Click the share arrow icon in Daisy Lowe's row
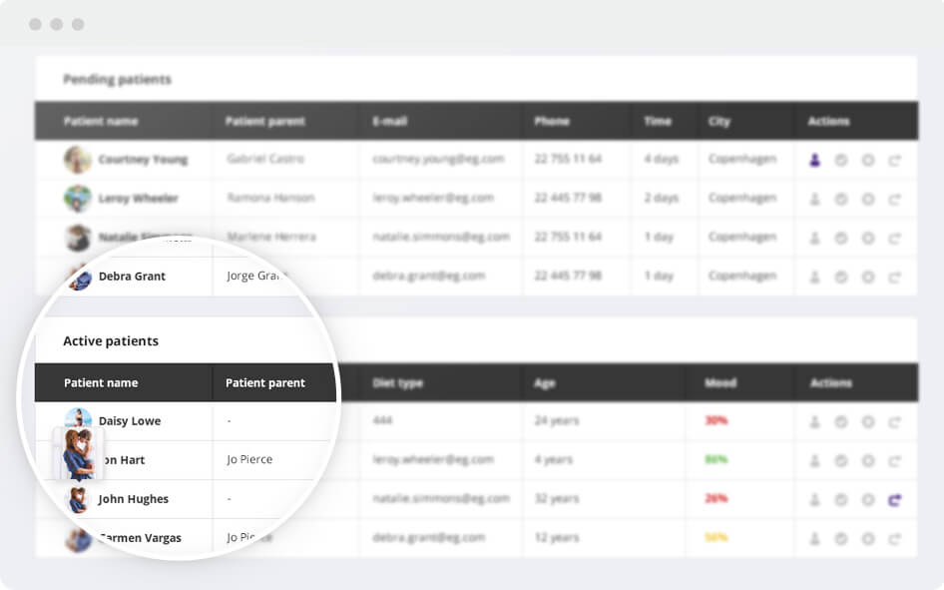 point(894,421)
